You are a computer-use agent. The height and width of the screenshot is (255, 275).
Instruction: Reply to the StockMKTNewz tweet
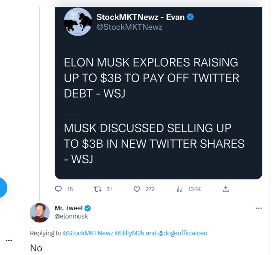[x=58, y=189]
